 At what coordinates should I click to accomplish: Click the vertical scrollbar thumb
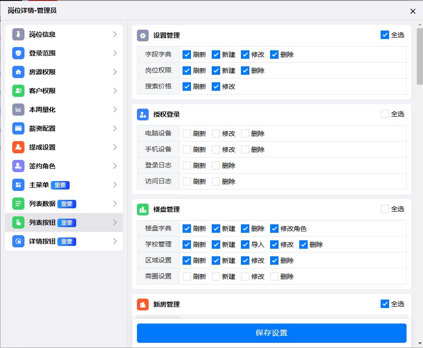click(x=419, y=56)
